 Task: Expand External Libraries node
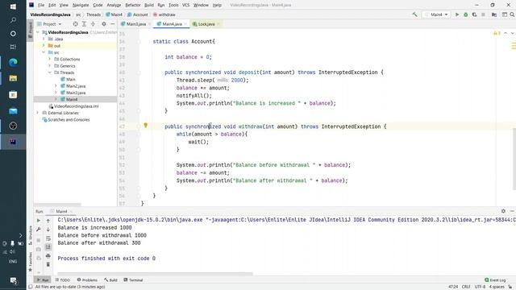(38, 113)
